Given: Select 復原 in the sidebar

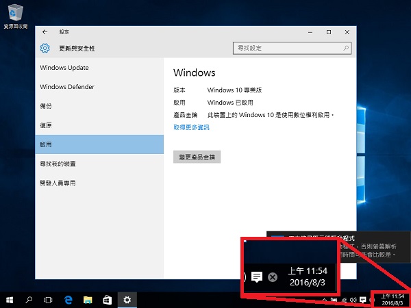Looking at the screenshot, I should (x=99, y=125).
